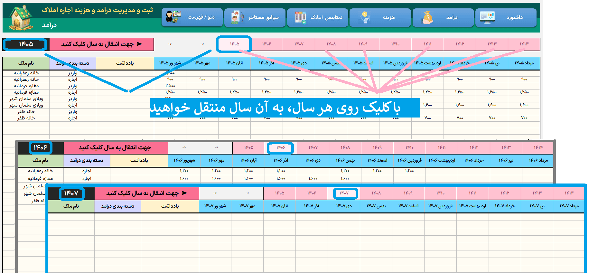
Task: Jump to year ۱۴۱۰ in the top sheet
Action: pos(395,44)
